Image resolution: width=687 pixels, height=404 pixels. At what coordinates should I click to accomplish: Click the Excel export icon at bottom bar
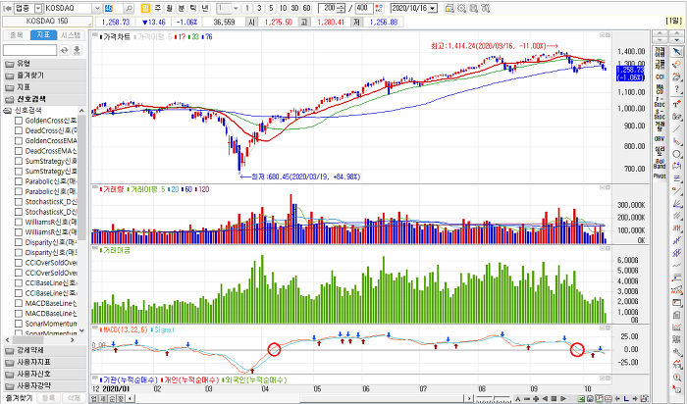pos(581,399)
